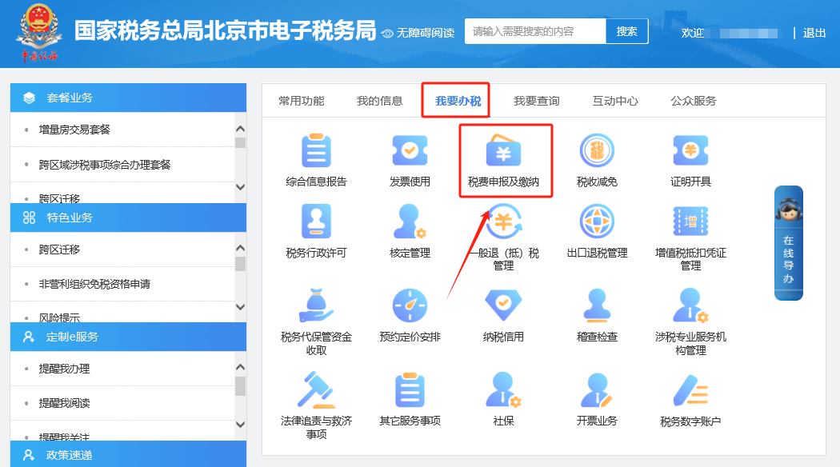Open 开票业务 icon
This screenshot has width=840, height=467.
(x=597, y=390)
